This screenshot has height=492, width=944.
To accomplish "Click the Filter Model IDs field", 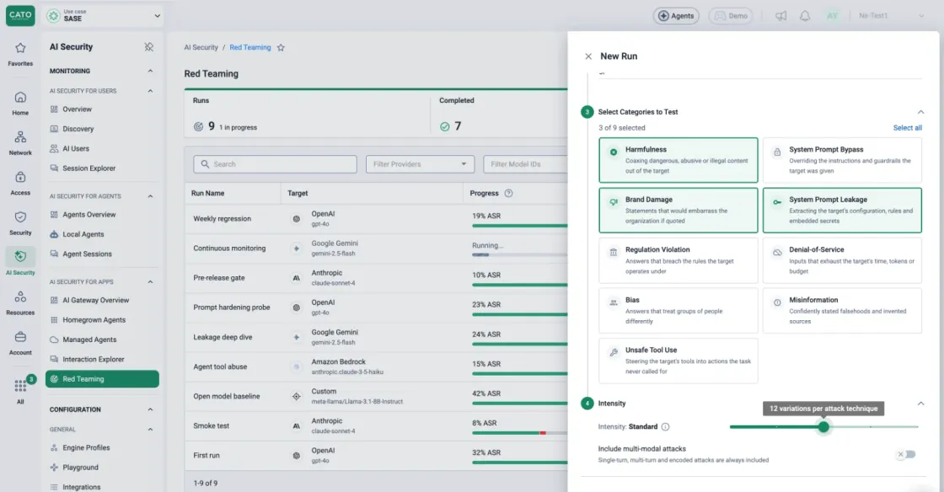I will [x=525, y=164].
